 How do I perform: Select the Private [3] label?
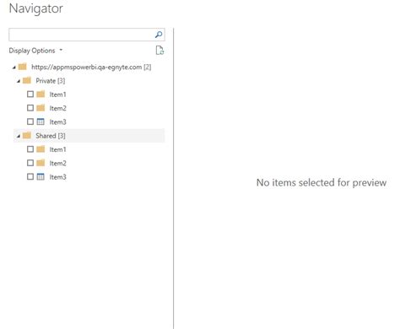pyautogui.click(x=51, y=81)
